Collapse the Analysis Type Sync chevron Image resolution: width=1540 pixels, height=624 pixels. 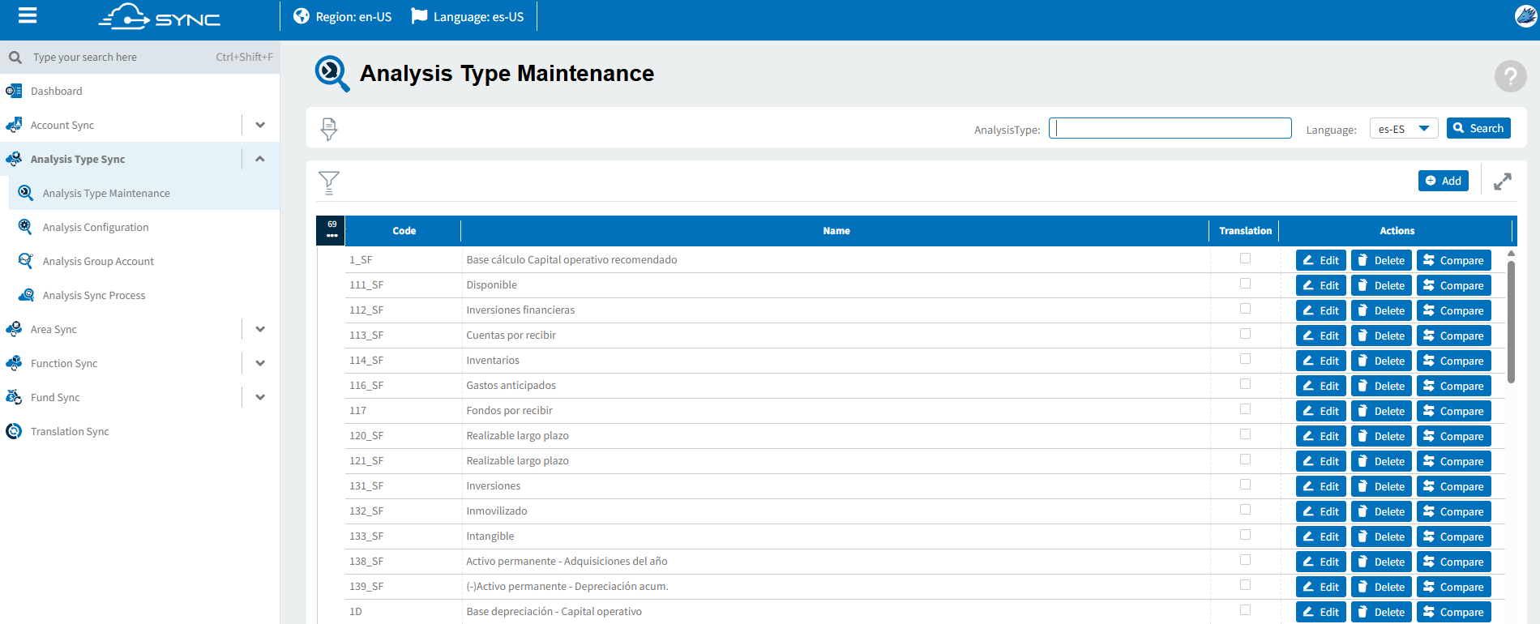(260, 159)
